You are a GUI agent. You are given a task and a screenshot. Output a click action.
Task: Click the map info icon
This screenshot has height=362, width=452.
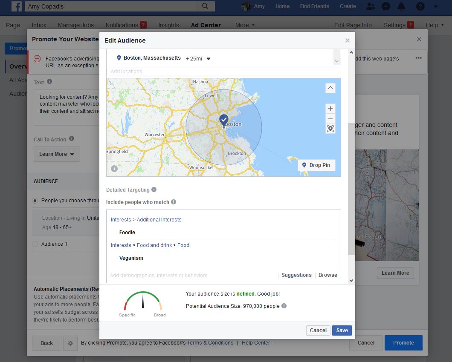(114, 169)
